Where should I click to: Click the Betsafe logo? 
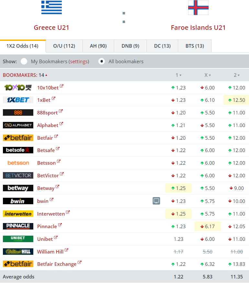(18, 150)
